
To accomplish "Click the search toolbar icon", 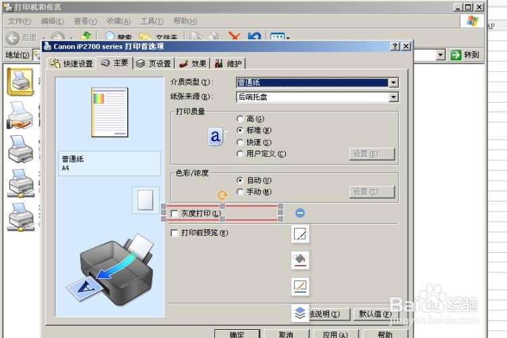I will click(110, 37).
